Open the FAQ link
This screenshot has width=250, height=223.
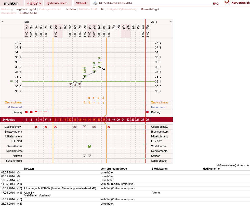(216, 4)
